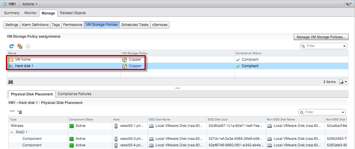Click the SSD Disk Uuid column header
355x149 pixels.
tap(236, 120)
